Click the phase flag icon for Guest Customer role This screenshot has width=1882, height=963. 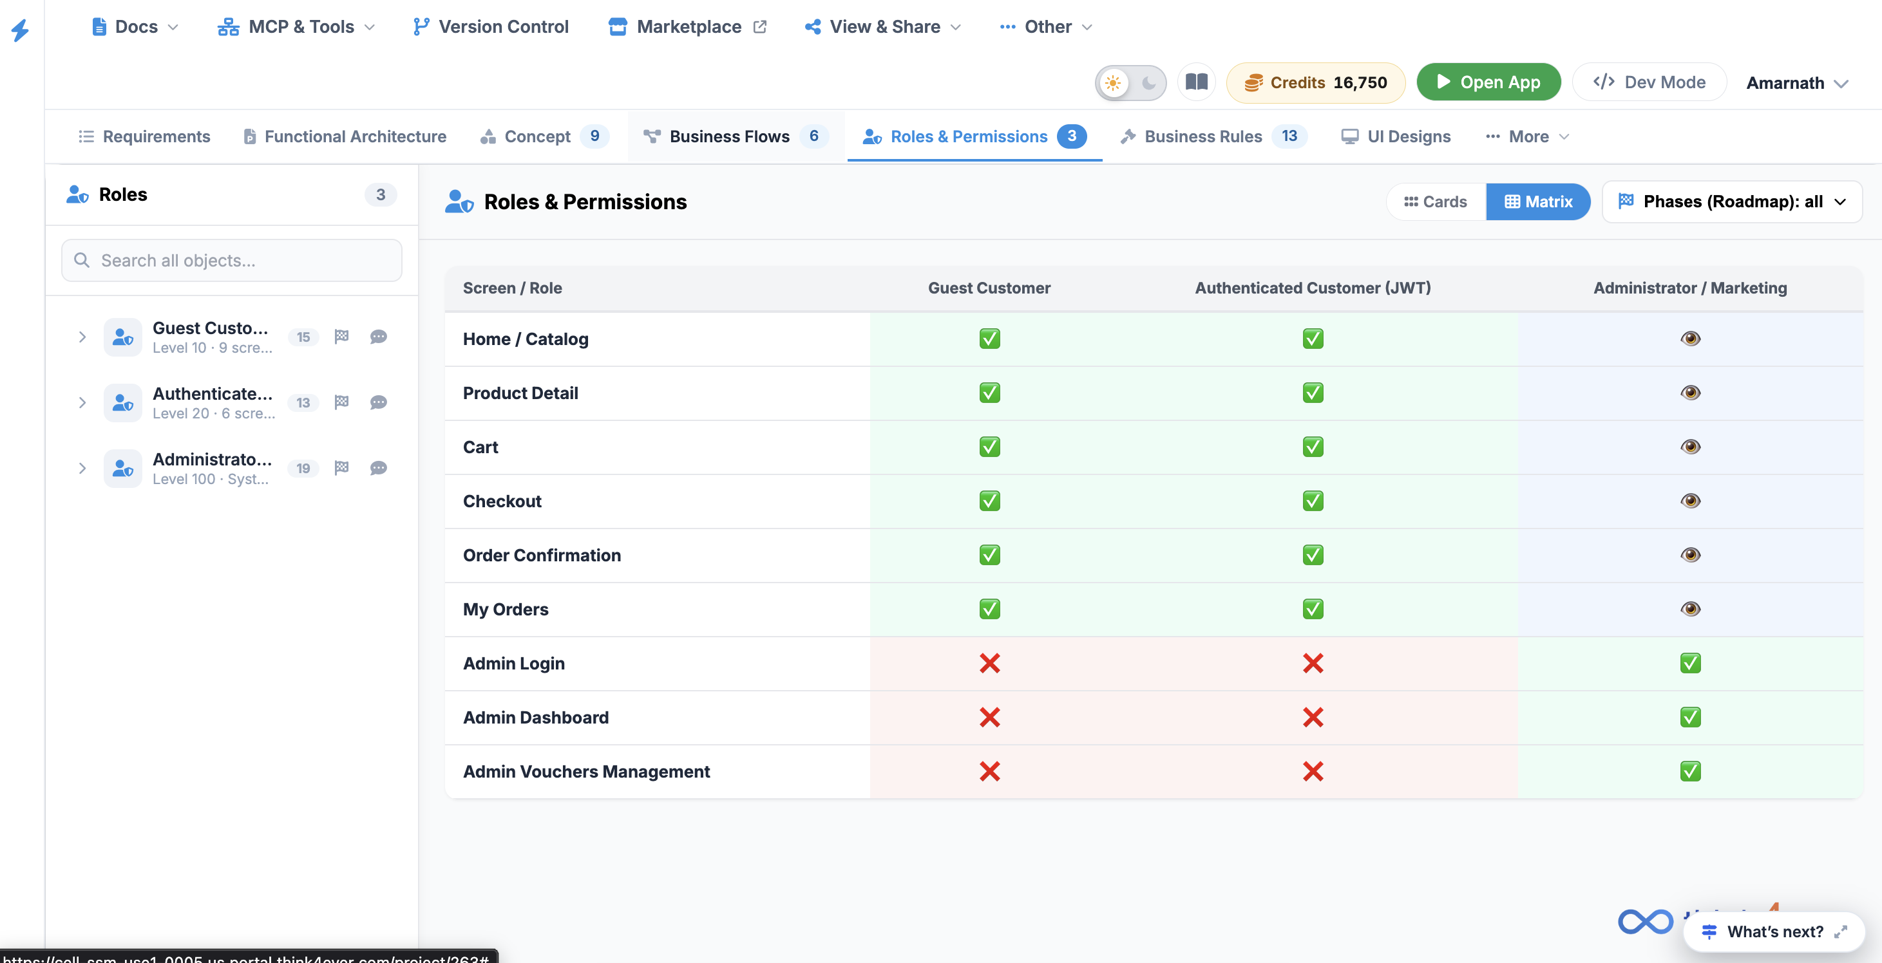pyautogui.click(x=341, y=337)
